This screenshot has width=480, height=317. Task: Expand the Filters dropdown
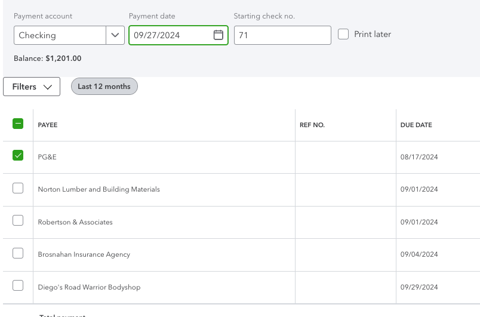[32, 87]
